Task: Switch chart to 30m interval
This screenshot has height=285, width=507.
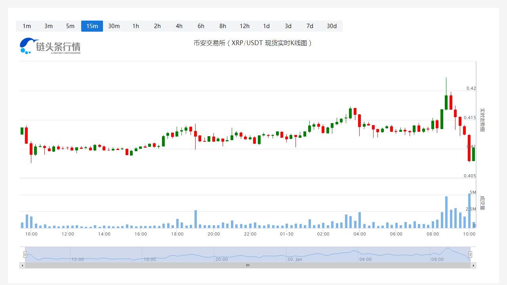Action: pos(114,26)
